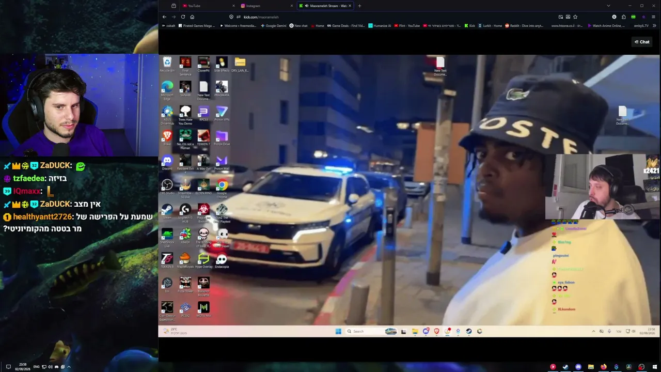Open Discord desktop shortcut in stream
661x372 pixels.
[x=167, y=162]
